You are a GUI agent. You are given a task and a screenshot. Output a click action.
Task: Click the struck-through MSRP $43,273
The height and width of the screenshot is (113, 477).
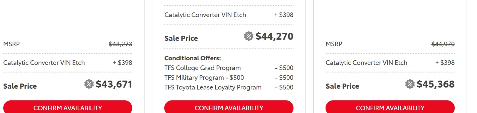[x=120, y=44]
